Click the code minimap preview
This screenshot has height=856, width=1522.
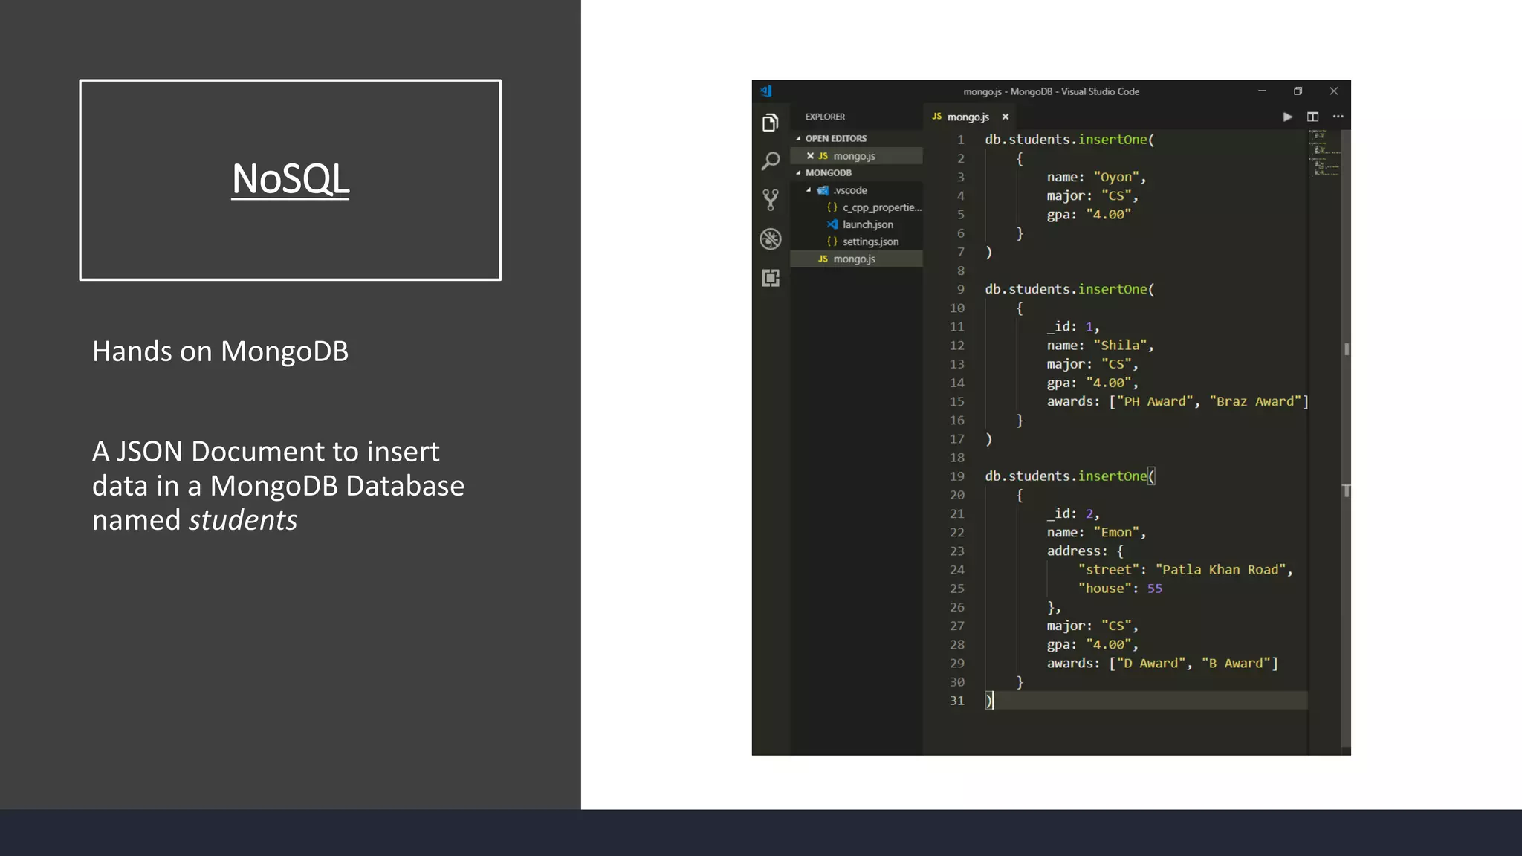pyautogui.click(x=1324, y=154)
